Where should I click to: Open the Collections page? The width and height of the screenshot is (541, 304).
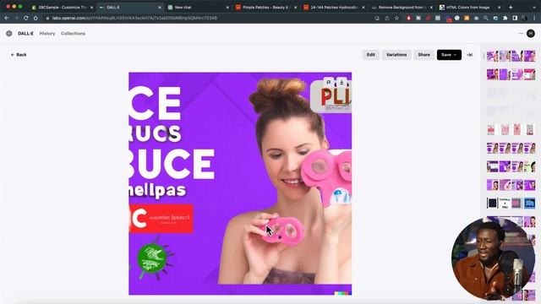click(73, 34)
